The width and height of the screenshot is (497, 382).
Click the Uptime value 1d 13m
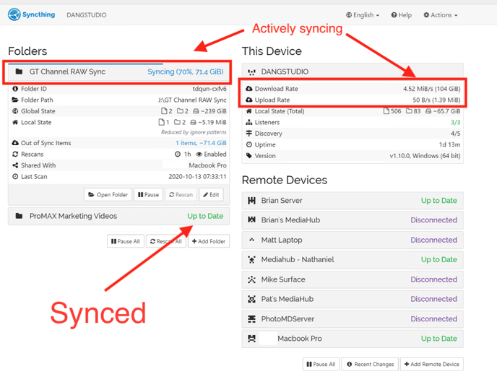pyautogui.click(x=449, y=144)
